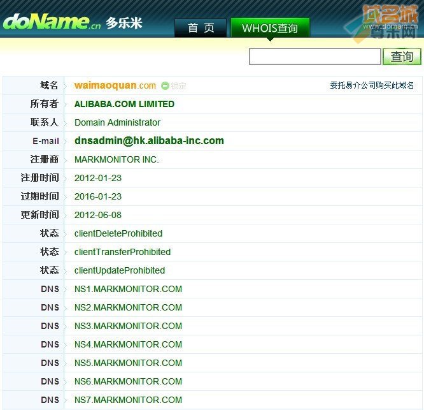The width and height of the screenshot is (424, 410).
Task: Click the 联系人 row label
Action: [45, 122]
